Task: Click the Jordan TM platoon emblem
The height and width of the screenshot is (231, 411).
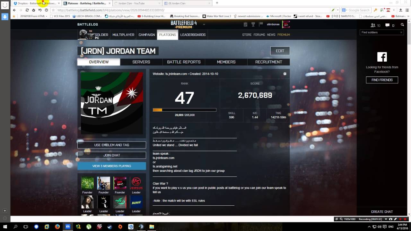Action: click(x=112, y=103)
